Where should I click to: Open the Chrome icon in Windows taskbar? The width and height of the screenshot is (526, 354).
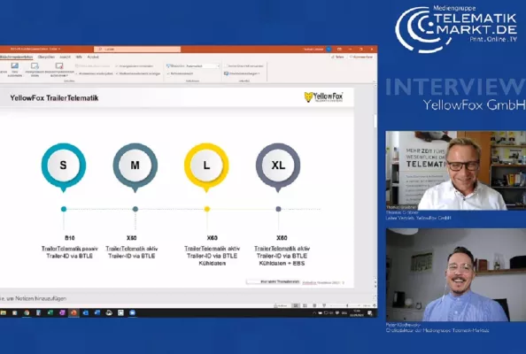27,312
